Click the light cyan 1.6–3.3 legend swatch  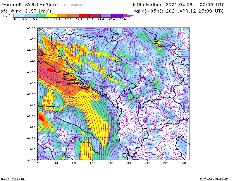click(x=19, y=16)
